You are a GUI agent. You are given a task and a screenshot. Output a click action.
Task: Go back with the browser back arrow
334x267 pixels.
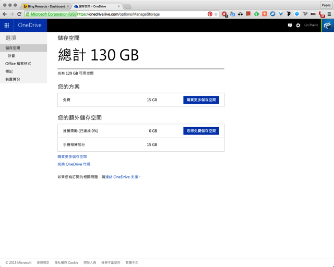5,14
